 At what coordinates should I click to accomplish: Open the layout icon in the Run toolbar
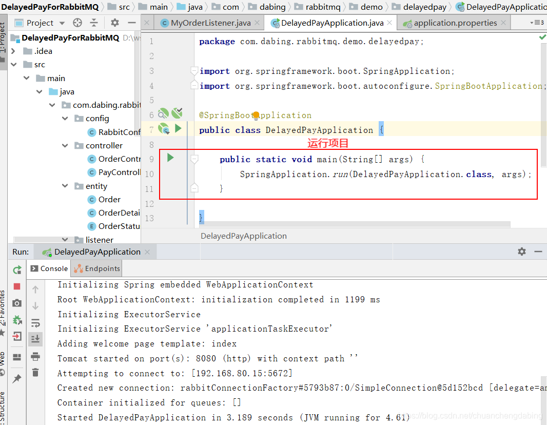pos(17,357)
